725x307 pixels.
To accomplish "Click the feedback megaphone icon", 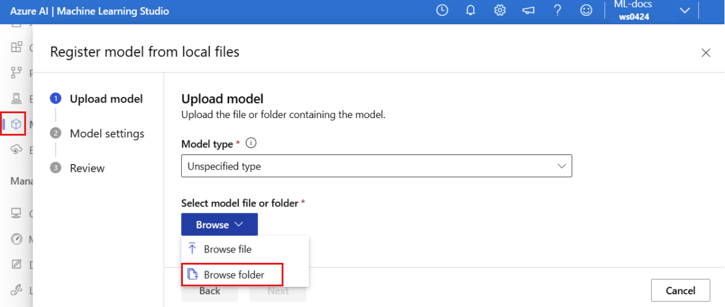I will coord(529,11).
